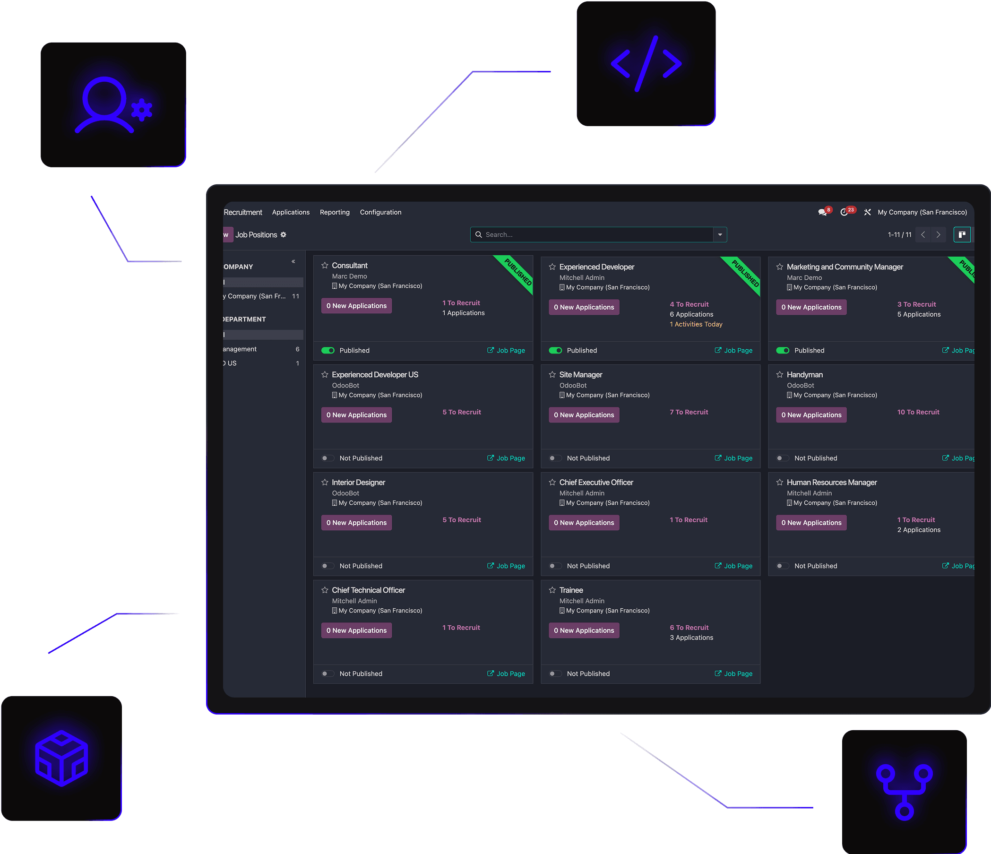Collapse the left filter panel
The width and height of the screenshot is (991, 854).
tap(293, 262)
